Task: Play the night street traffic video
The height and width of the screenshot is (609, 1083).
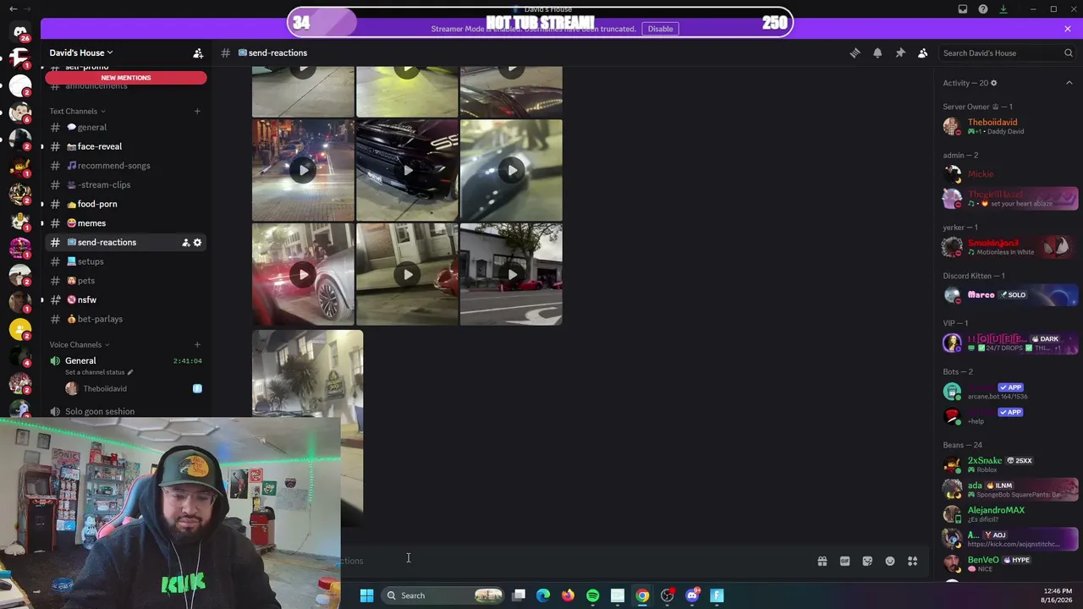Action: point(303,171)
